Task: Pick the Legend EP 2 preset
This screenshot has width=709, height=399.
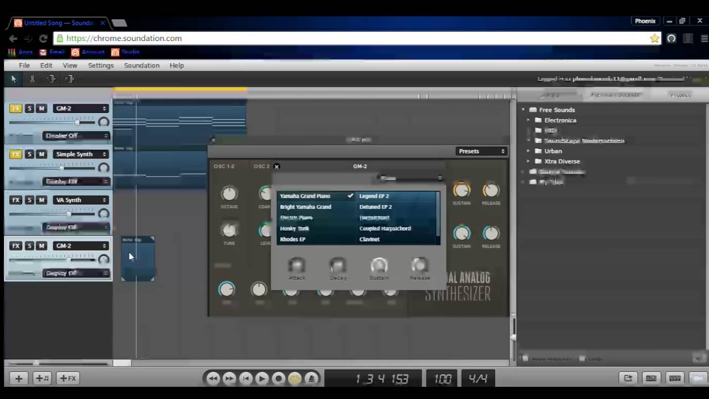Action: [x=374, y=196]
